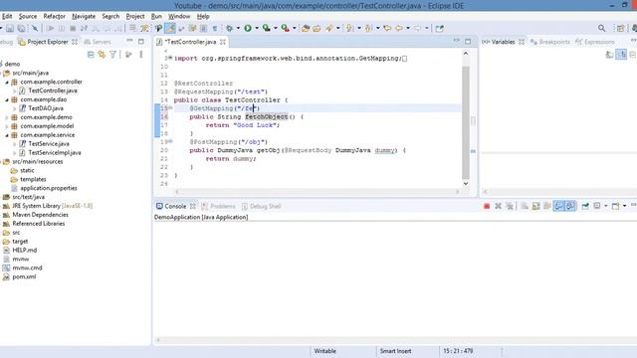Viewport: 637px width, 358px height.
Task: Switch to the Breakpoints tab
Action: click(x=550, y=42)
